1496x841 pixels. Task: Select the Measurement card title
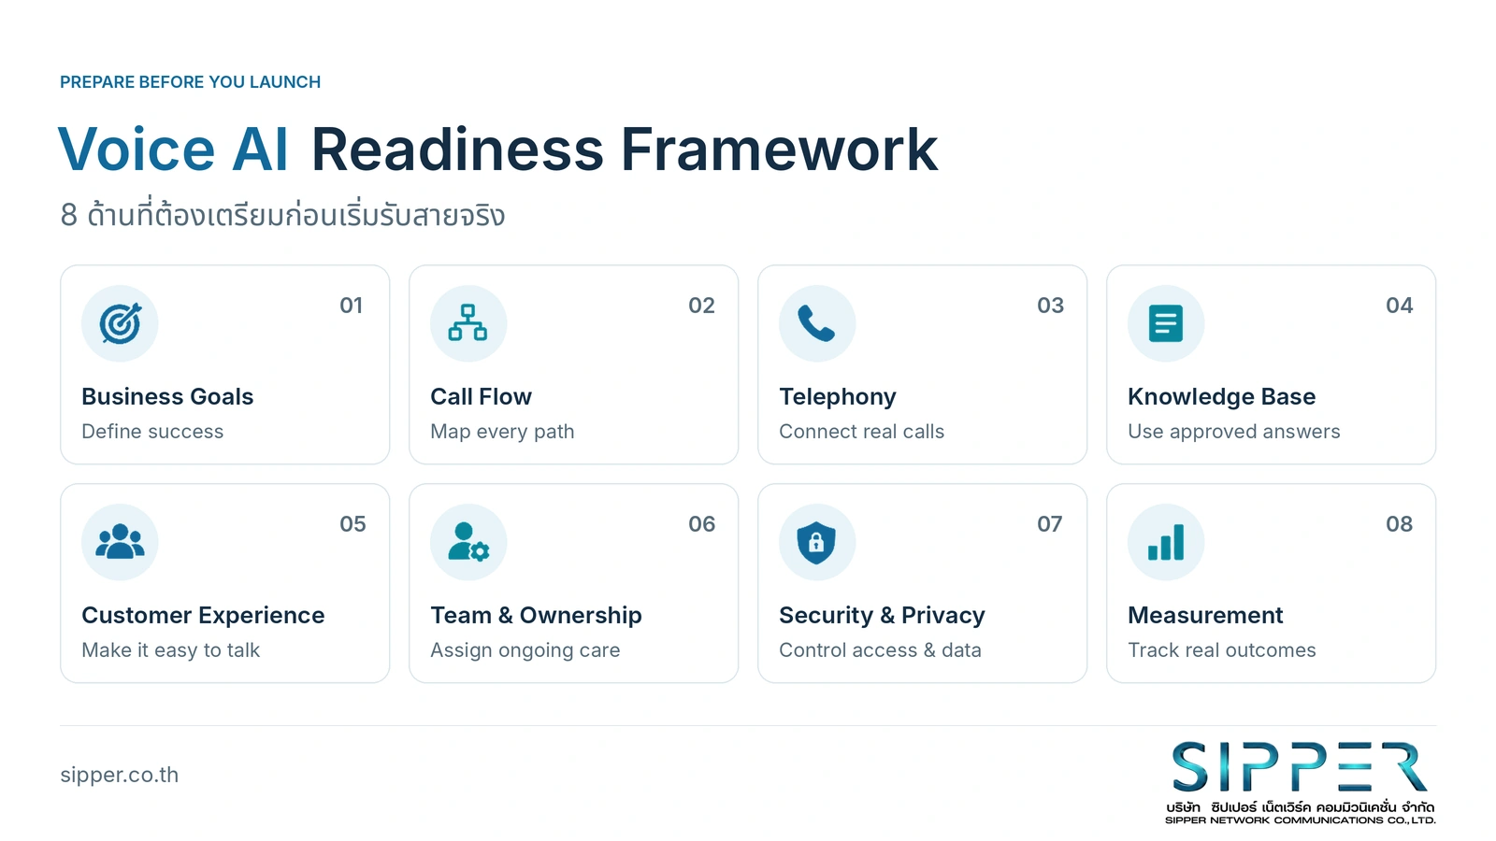coord(1205,616)
